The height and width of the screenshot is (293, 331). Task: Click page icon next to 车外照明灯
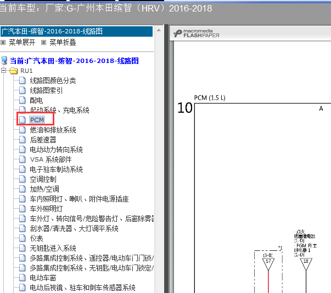tap(23, 209)
